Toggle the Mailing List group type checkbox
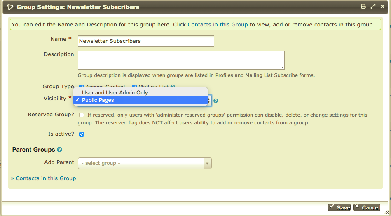 pyautogui.click(x=134, y=87)
